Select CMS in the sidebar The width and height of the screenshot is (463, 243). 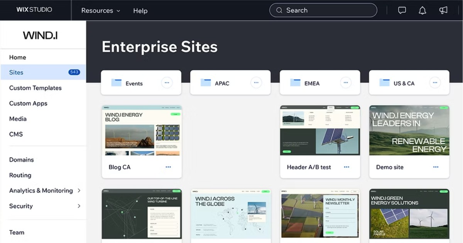coord(16,134)
